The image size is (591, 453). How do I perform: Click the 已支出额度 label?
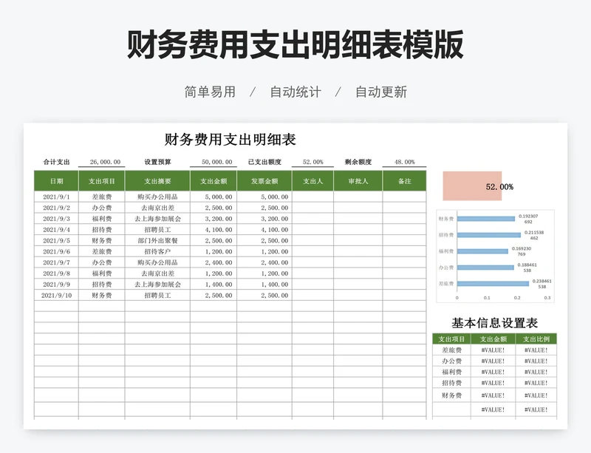[x=264, y=162]
